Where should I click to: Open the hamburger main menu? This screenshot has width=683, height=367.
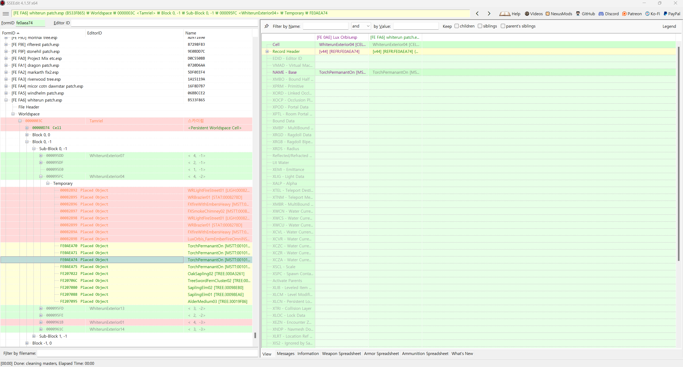coord(6,13)
